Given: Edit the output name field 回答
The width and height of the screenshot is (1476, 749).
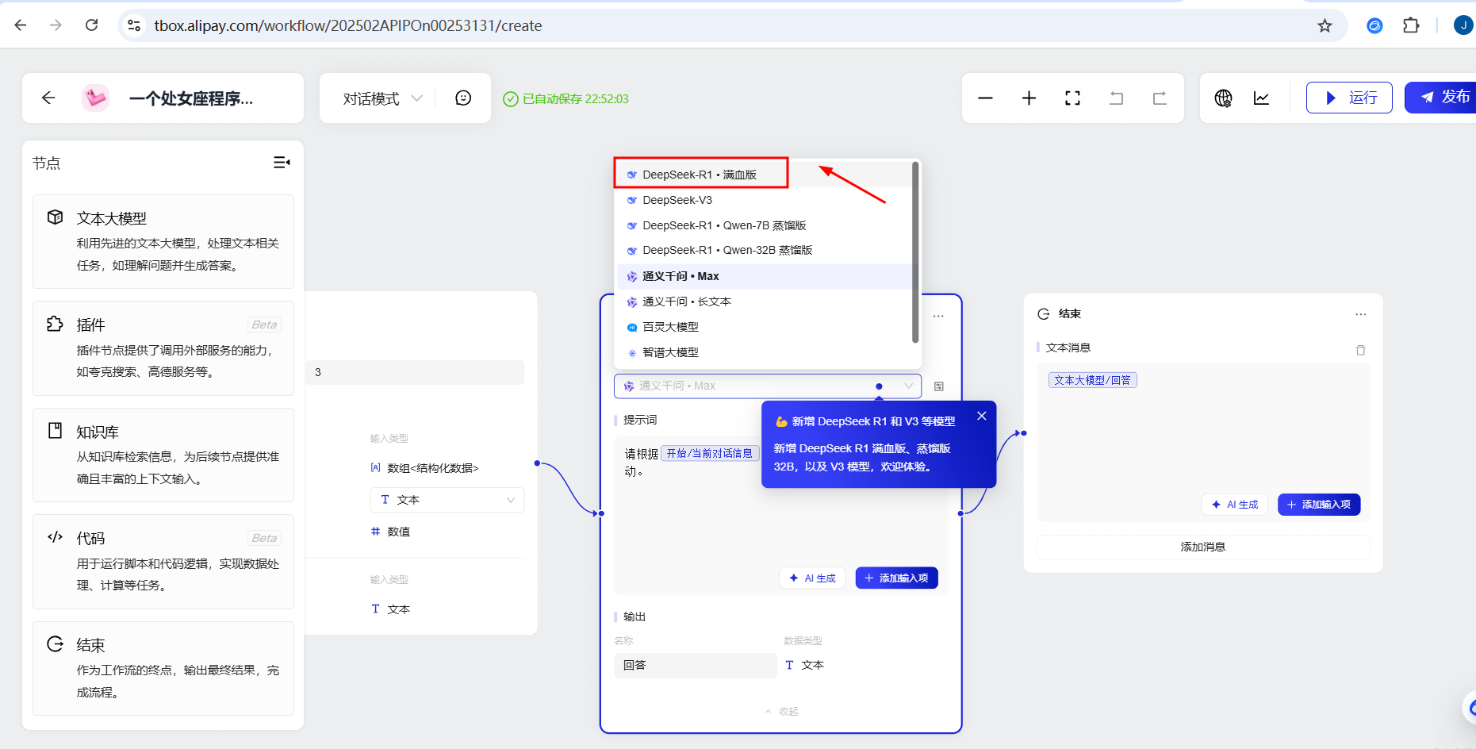Looking at the screenshot, I should click(x=695, y=665).
